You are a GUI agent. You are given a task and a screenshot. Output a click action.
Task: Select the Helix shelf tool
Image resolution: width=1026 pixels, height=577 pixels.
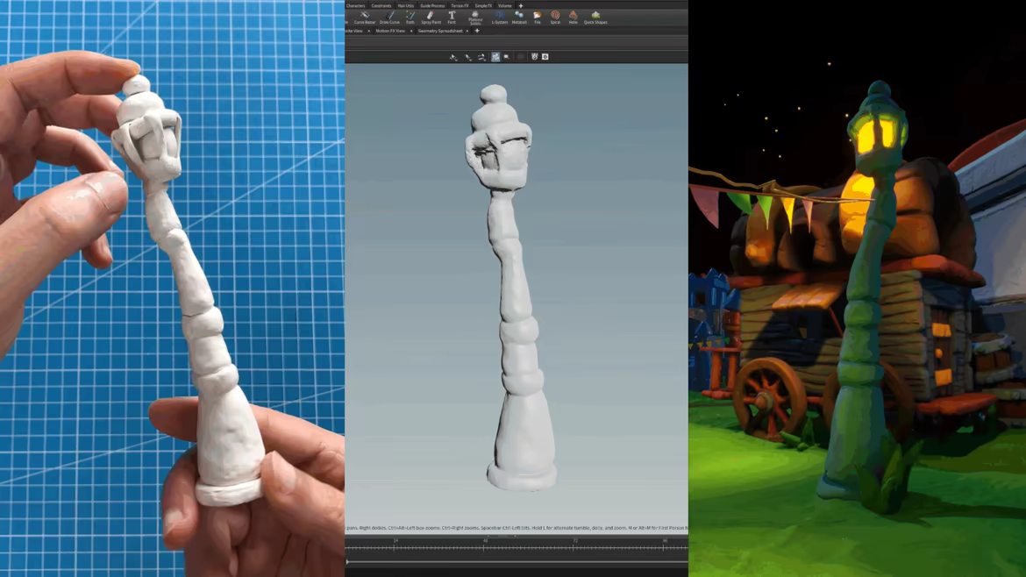(574, 17)
